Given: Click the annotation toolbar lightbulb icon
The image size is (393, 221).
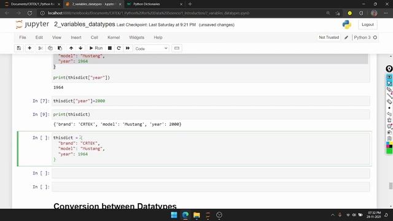Looking at the screenshot, I should point(389,69).
